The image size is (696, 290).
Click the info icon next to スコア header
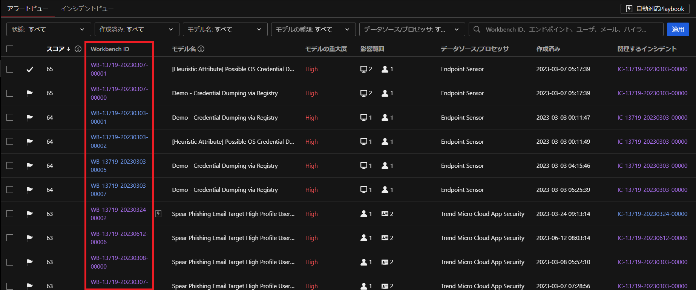(x=78, y=49)
